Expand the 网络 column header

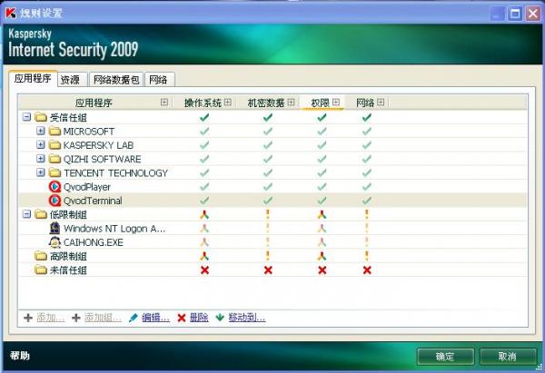(381, 103)
